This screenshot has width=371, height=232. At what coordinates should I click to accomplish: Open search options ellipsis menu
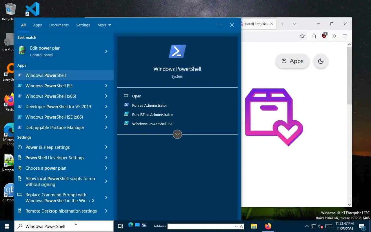click(220, 25)
